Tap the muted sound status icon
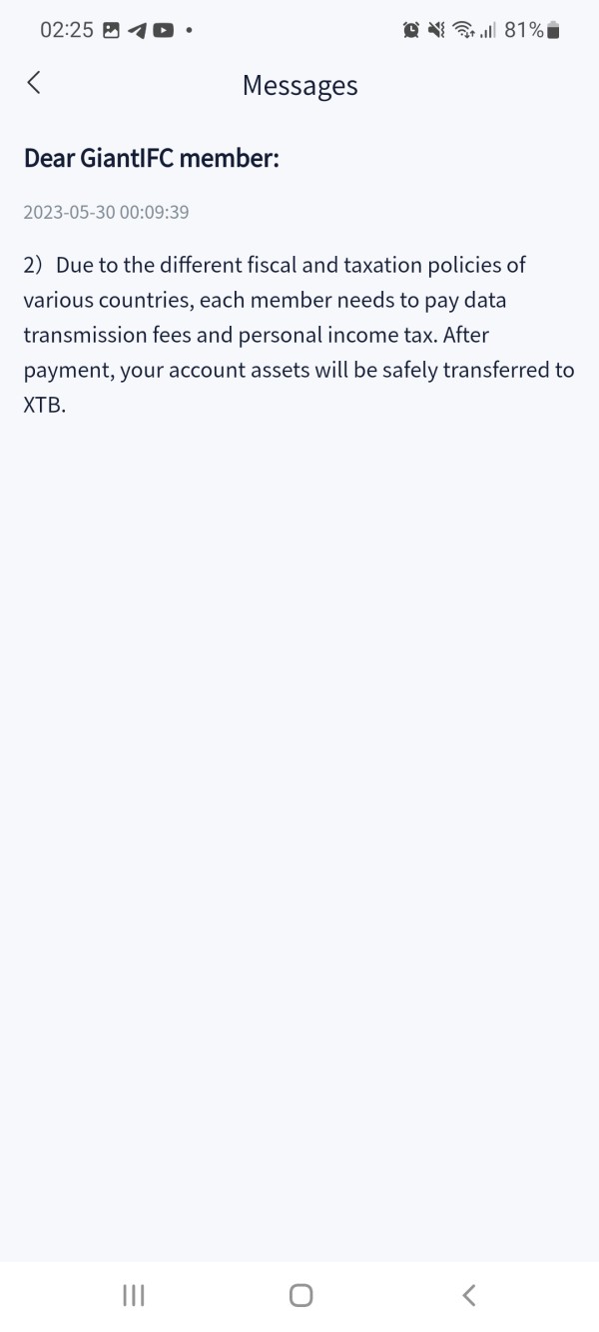This screenshot has width=599, height=1332. [x=436, y=31]
